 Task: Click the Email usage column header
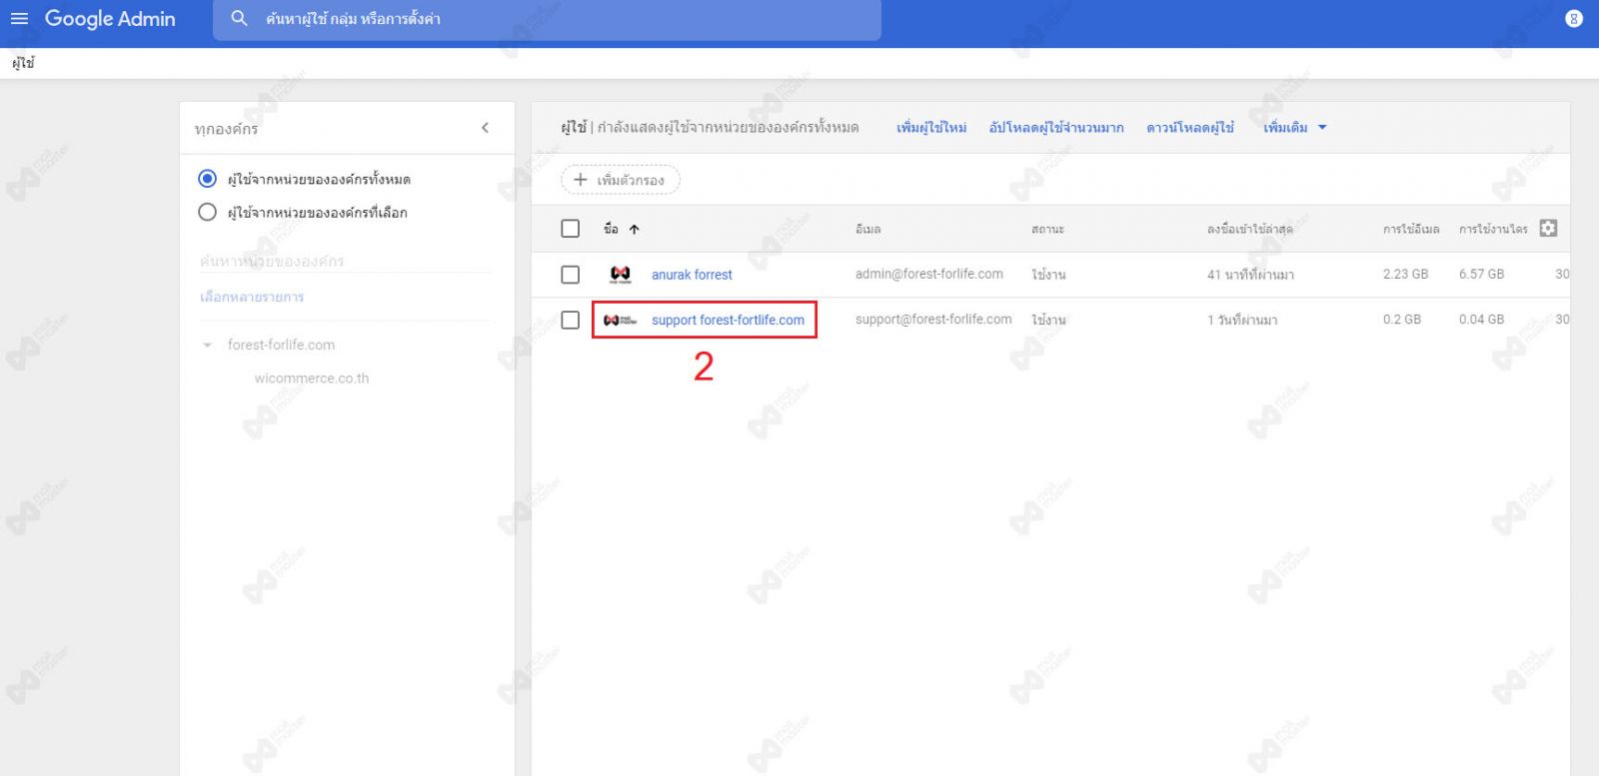pyautogui.click(x=1411, y=229)
